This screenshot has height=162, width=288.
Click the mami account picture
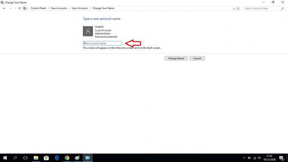pyautogui.click(x=88, y=31)
